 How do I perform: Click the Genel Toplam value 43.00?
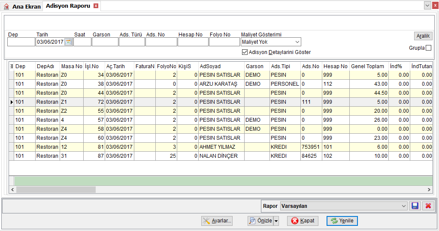click(x=369, y=84)
